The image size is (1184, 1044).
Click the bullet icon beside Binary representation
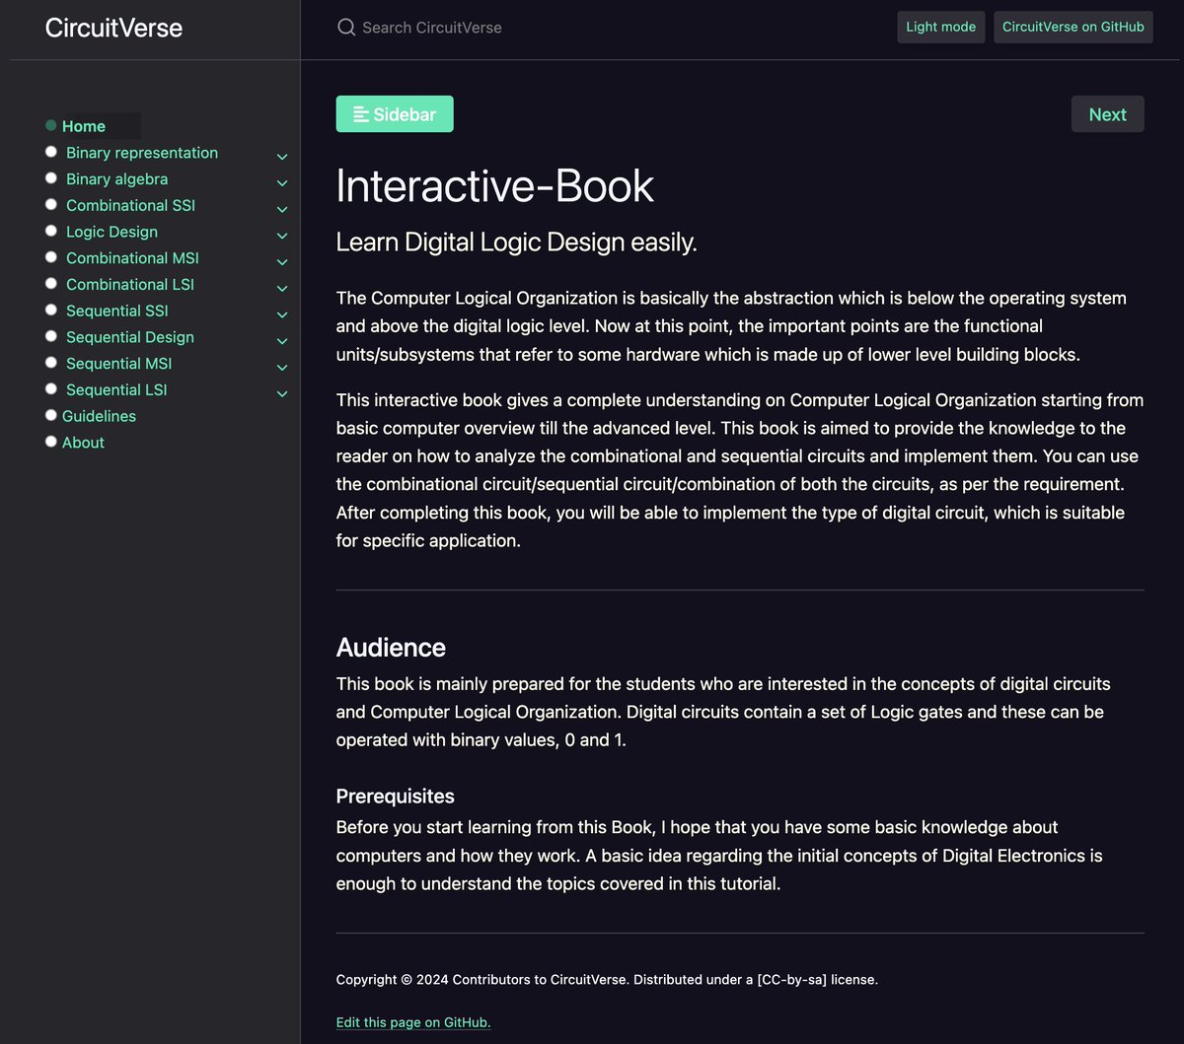click(x=50, y=151)
